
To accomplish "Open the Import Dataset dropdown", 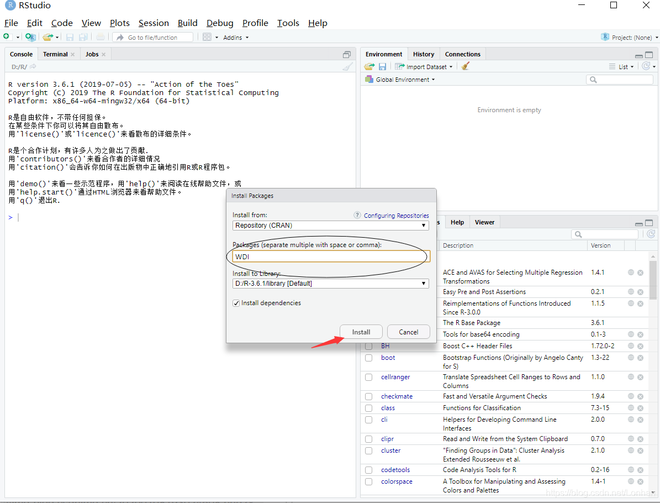I will (424, 66).
